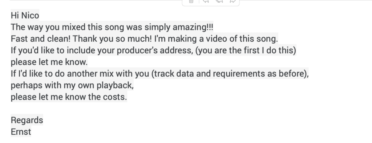Click the greeting line 'Hi Nico'
This screenshot has width=372, height=143.
pos(25,15)
